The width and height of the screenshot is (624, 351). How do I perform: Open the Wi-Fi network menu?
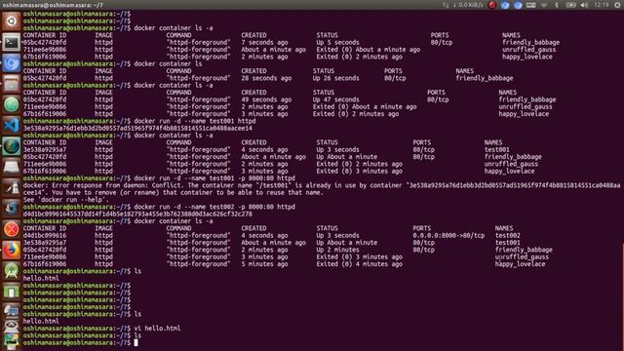544,5
